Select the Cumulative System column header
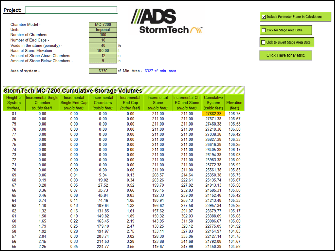This screenshot has width=335, height=251. coord(213,103)
